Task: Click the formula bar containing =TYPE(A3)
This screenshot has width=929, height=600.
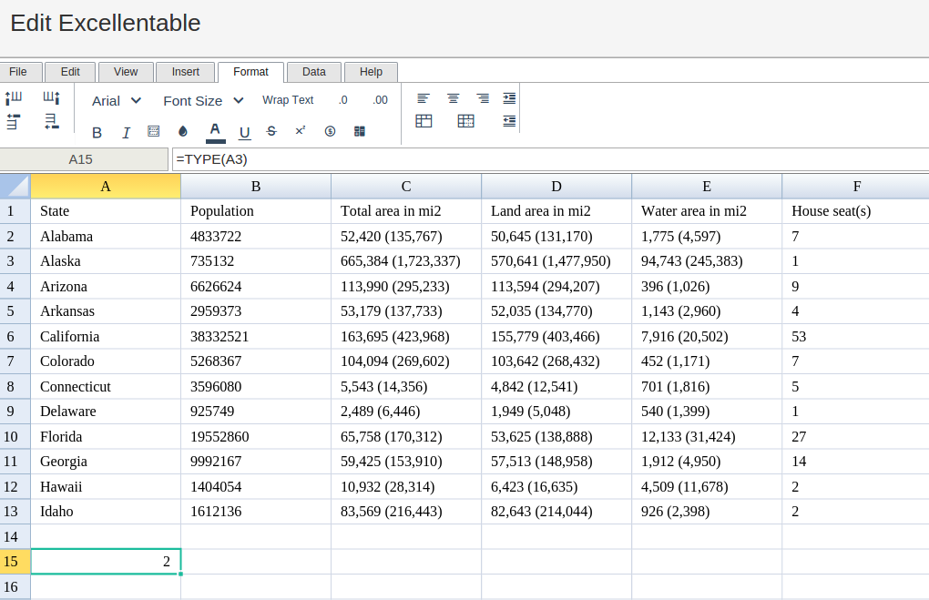Action: (546, 159)
